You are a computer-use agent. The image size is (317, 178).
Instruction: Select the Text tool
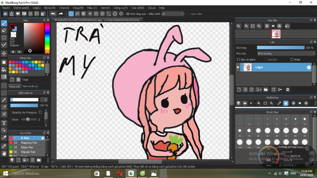4,123
